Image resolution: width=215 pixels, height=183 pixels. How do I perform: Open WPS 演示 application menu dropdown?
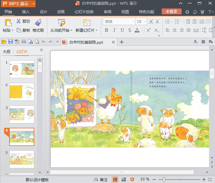point(34,4)
